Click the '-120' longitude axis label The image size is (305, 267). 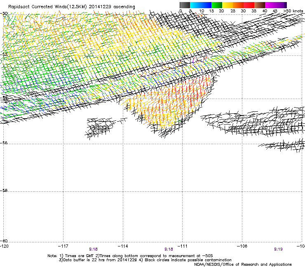coord(4,246)
